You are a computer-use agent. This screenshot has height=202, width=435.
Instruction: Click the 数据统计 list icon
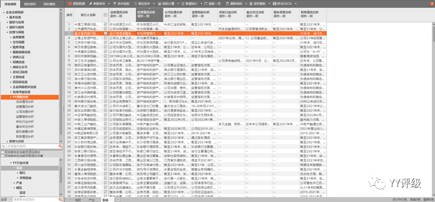pos(182,4)
